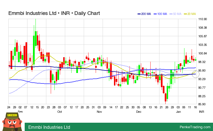Click the 100 MA legend label

[162, 14]
